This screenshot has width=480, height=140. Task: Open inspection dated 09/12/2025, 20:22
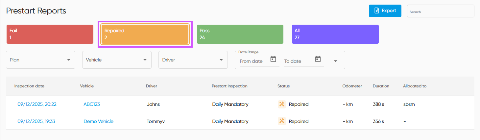(37, 104)
